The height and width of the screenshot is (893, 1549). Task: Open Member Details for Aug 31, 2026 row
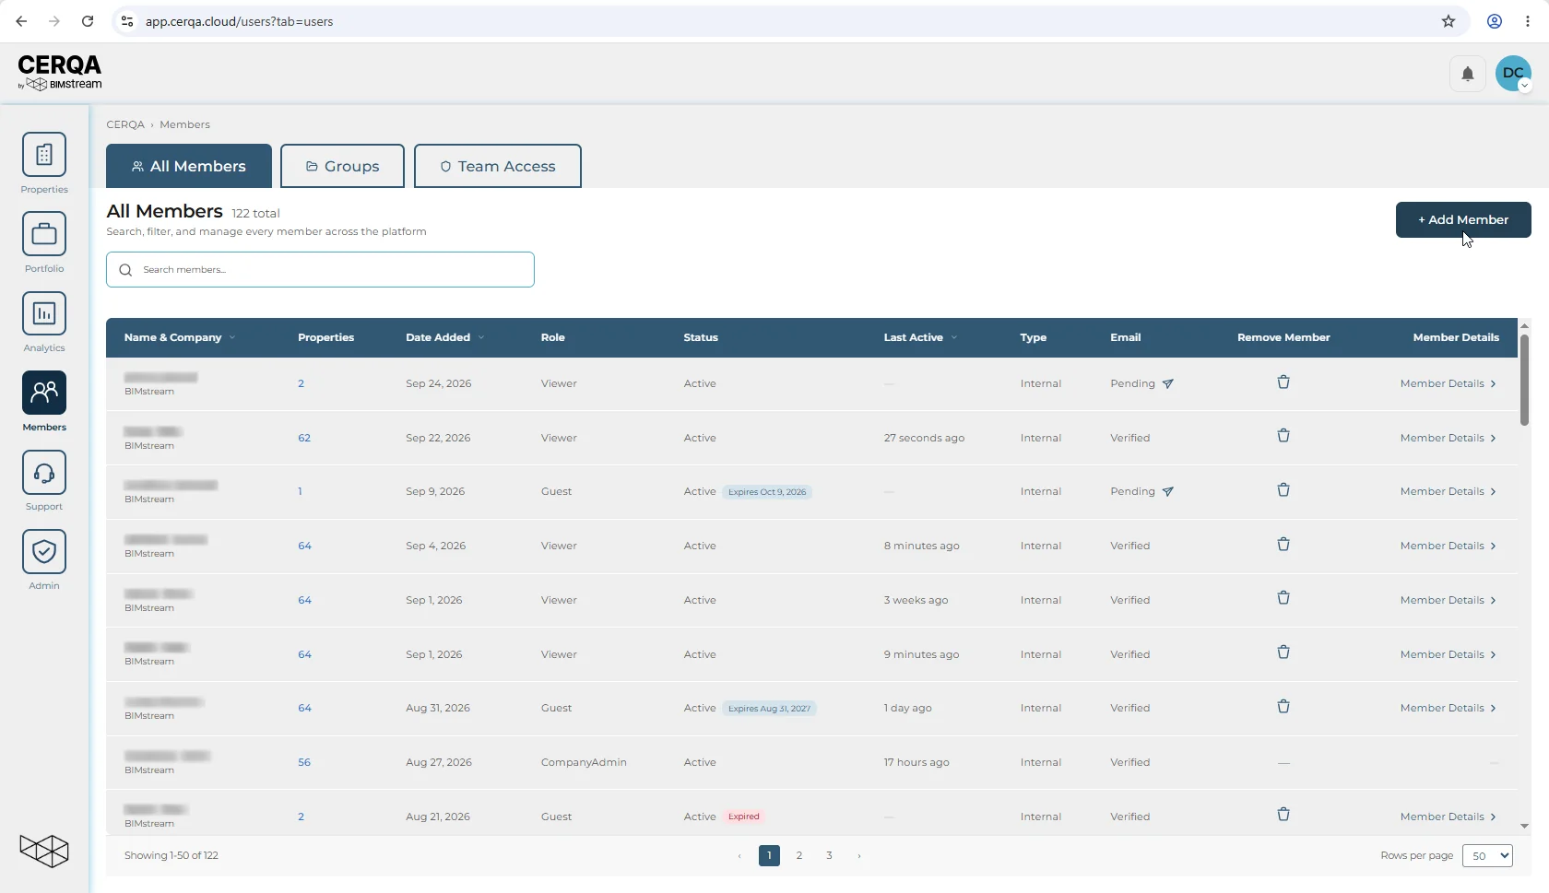[1448, 708]
